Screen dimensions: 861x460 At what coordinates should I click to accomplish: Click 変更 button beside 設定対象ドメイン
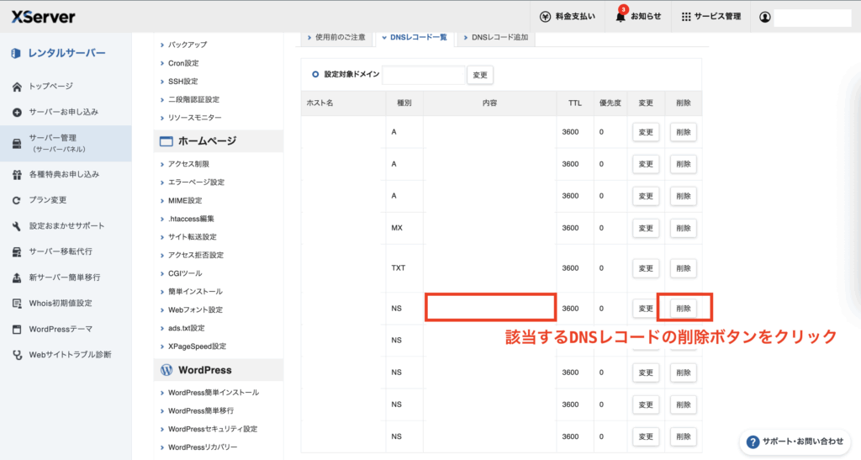click(480, 75)
